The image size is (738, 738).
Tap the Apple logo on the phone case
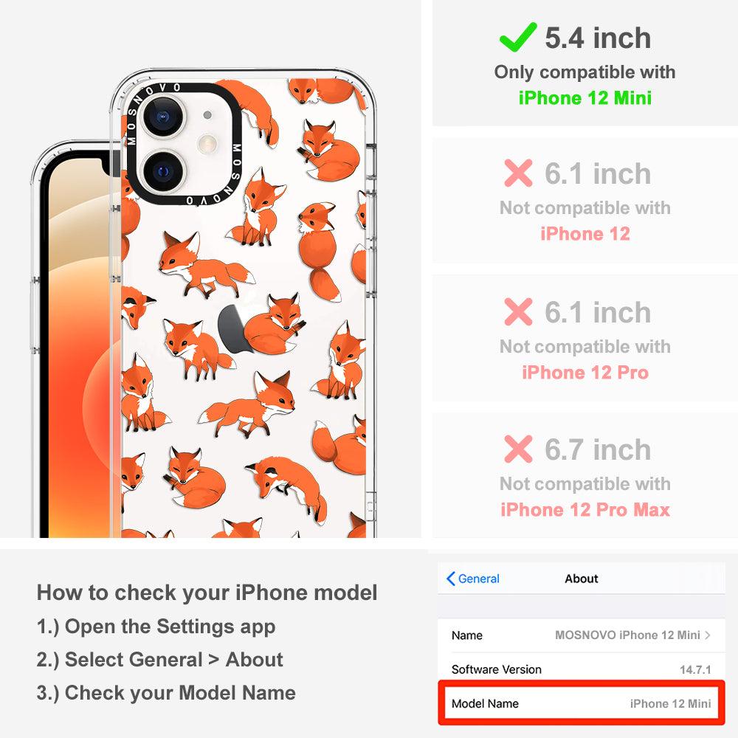click(x=232, y=327)
